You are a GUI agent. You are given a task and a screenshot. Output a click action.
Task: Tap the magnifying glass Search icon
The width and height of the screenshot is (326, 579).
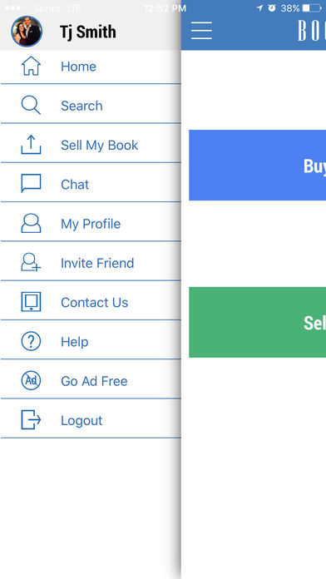(31, 106)
